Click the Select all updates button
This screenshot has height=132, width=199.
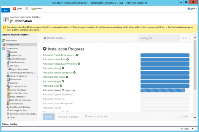coord(68,117)
